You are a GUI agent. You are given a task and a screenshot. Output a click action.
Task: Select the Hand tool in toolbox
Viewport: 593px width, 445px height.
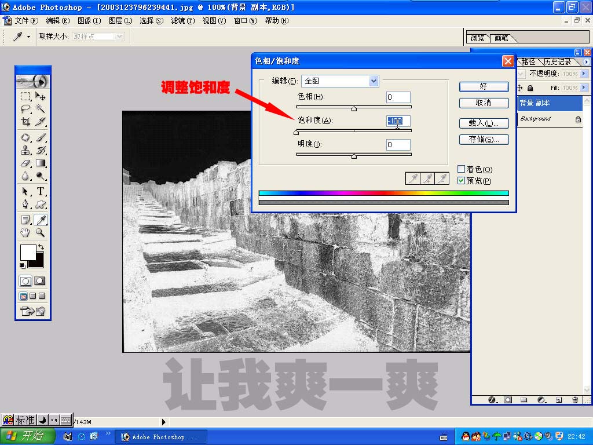25,232
